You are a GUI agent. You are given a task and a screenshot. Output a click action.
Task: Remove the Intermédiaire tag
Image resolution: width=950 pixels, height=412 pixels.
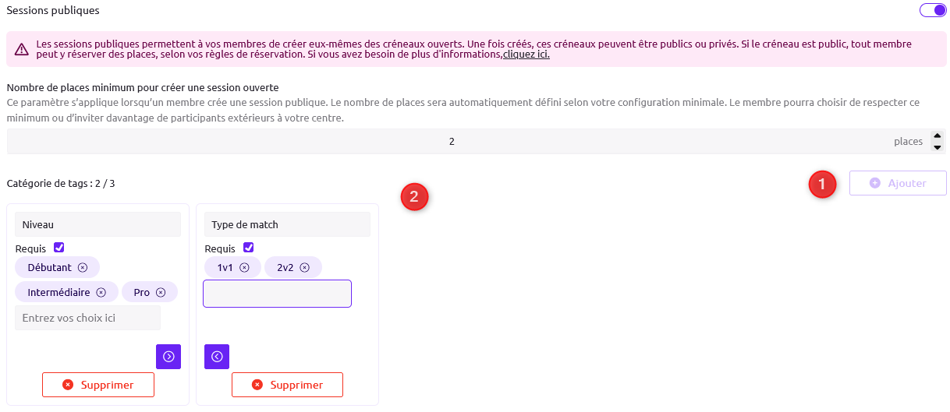pyautogui.click(x=101, y=293)
